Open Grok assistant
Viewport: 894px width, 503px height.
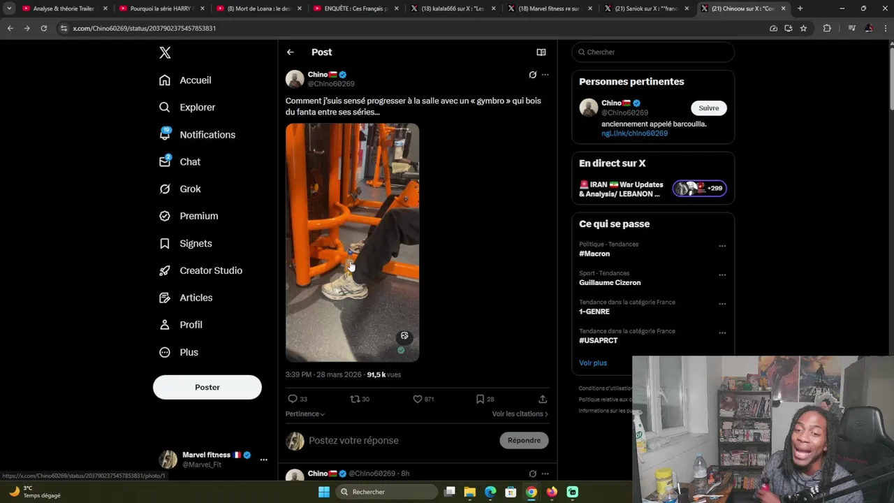[179, 189]
